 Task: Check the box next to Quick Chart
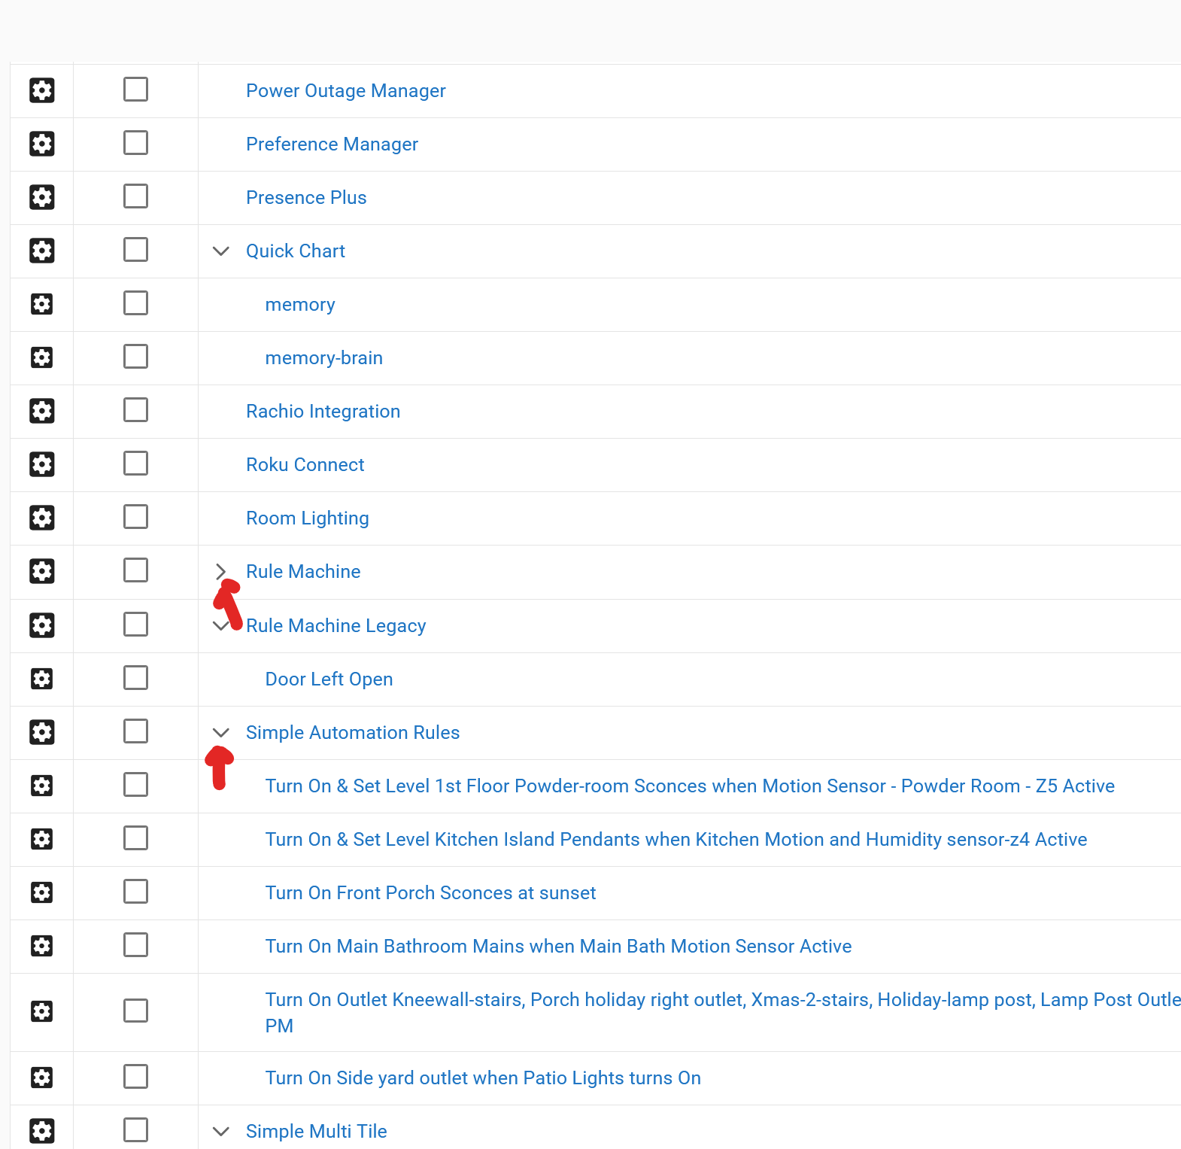pyautogui.click(x=135, y=250)
